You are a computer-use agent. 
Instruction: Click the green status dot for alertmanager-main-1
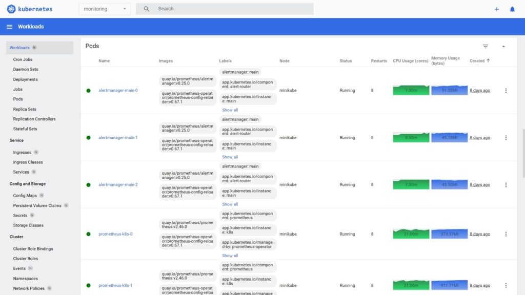point(88,138)
